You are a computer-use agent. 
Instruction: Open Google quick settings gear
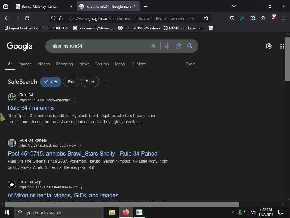[x=268, y=46]
